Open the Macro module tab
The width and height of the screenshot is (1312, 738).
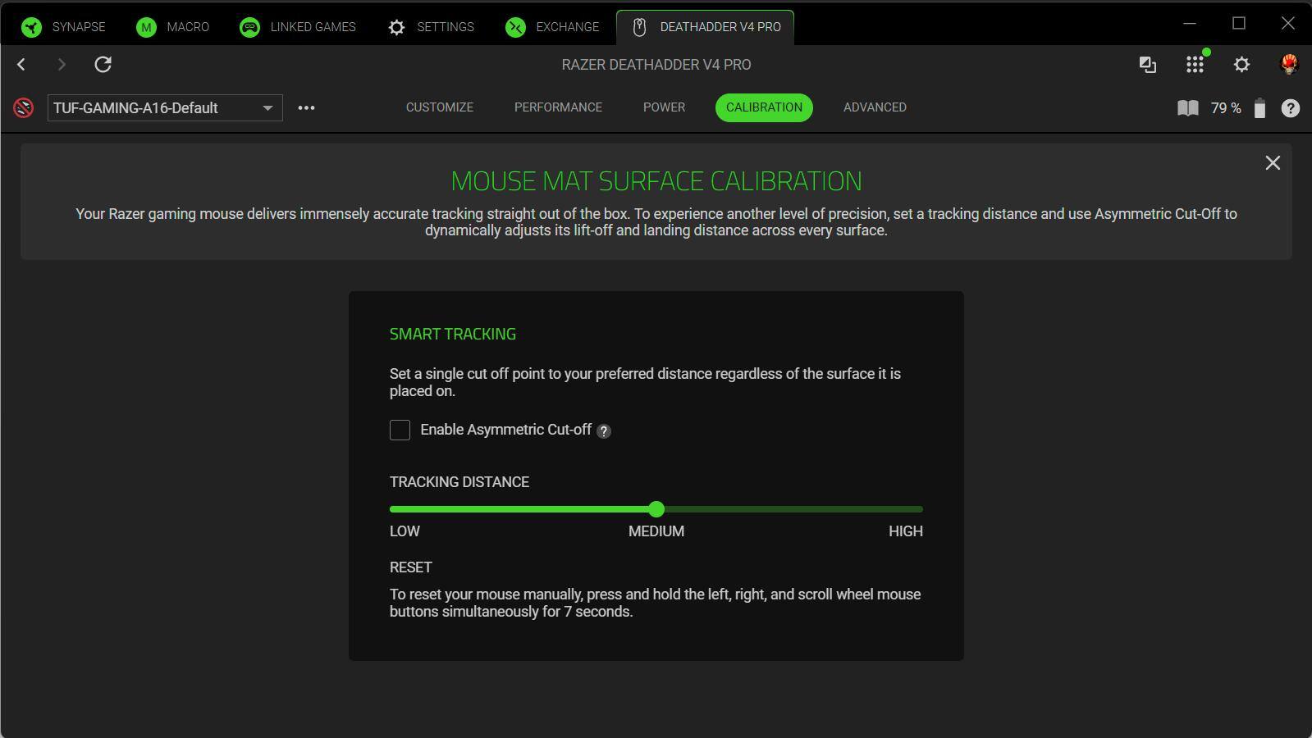pos(173,27)
